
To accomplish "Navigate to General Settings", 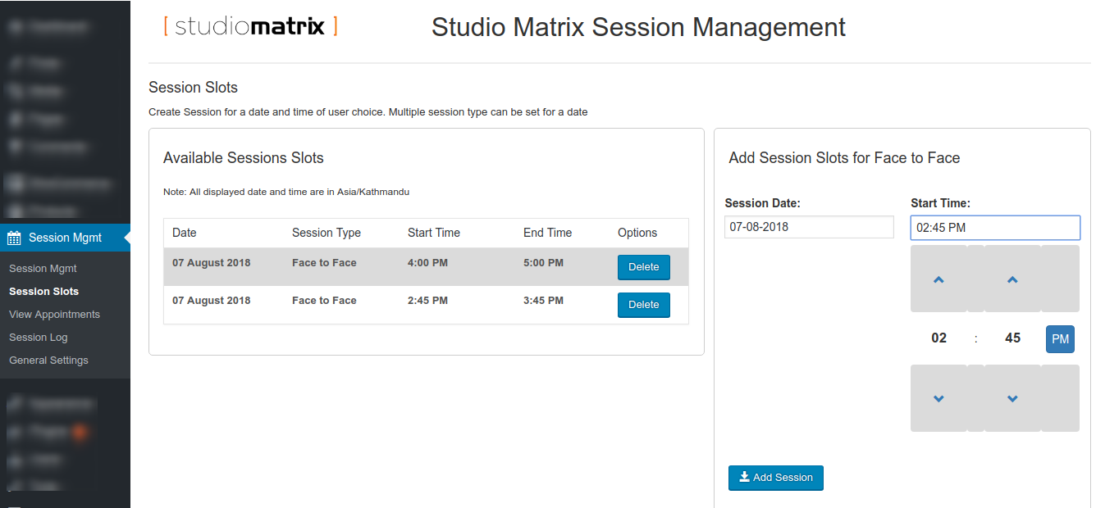I will [x=48, y=361].
